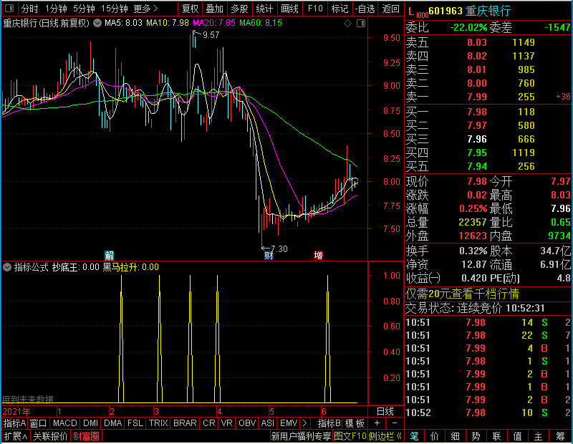The image size is (573, 444).
Task: Click the diamond icon at chart top right
Action: (x=347, y=24)
